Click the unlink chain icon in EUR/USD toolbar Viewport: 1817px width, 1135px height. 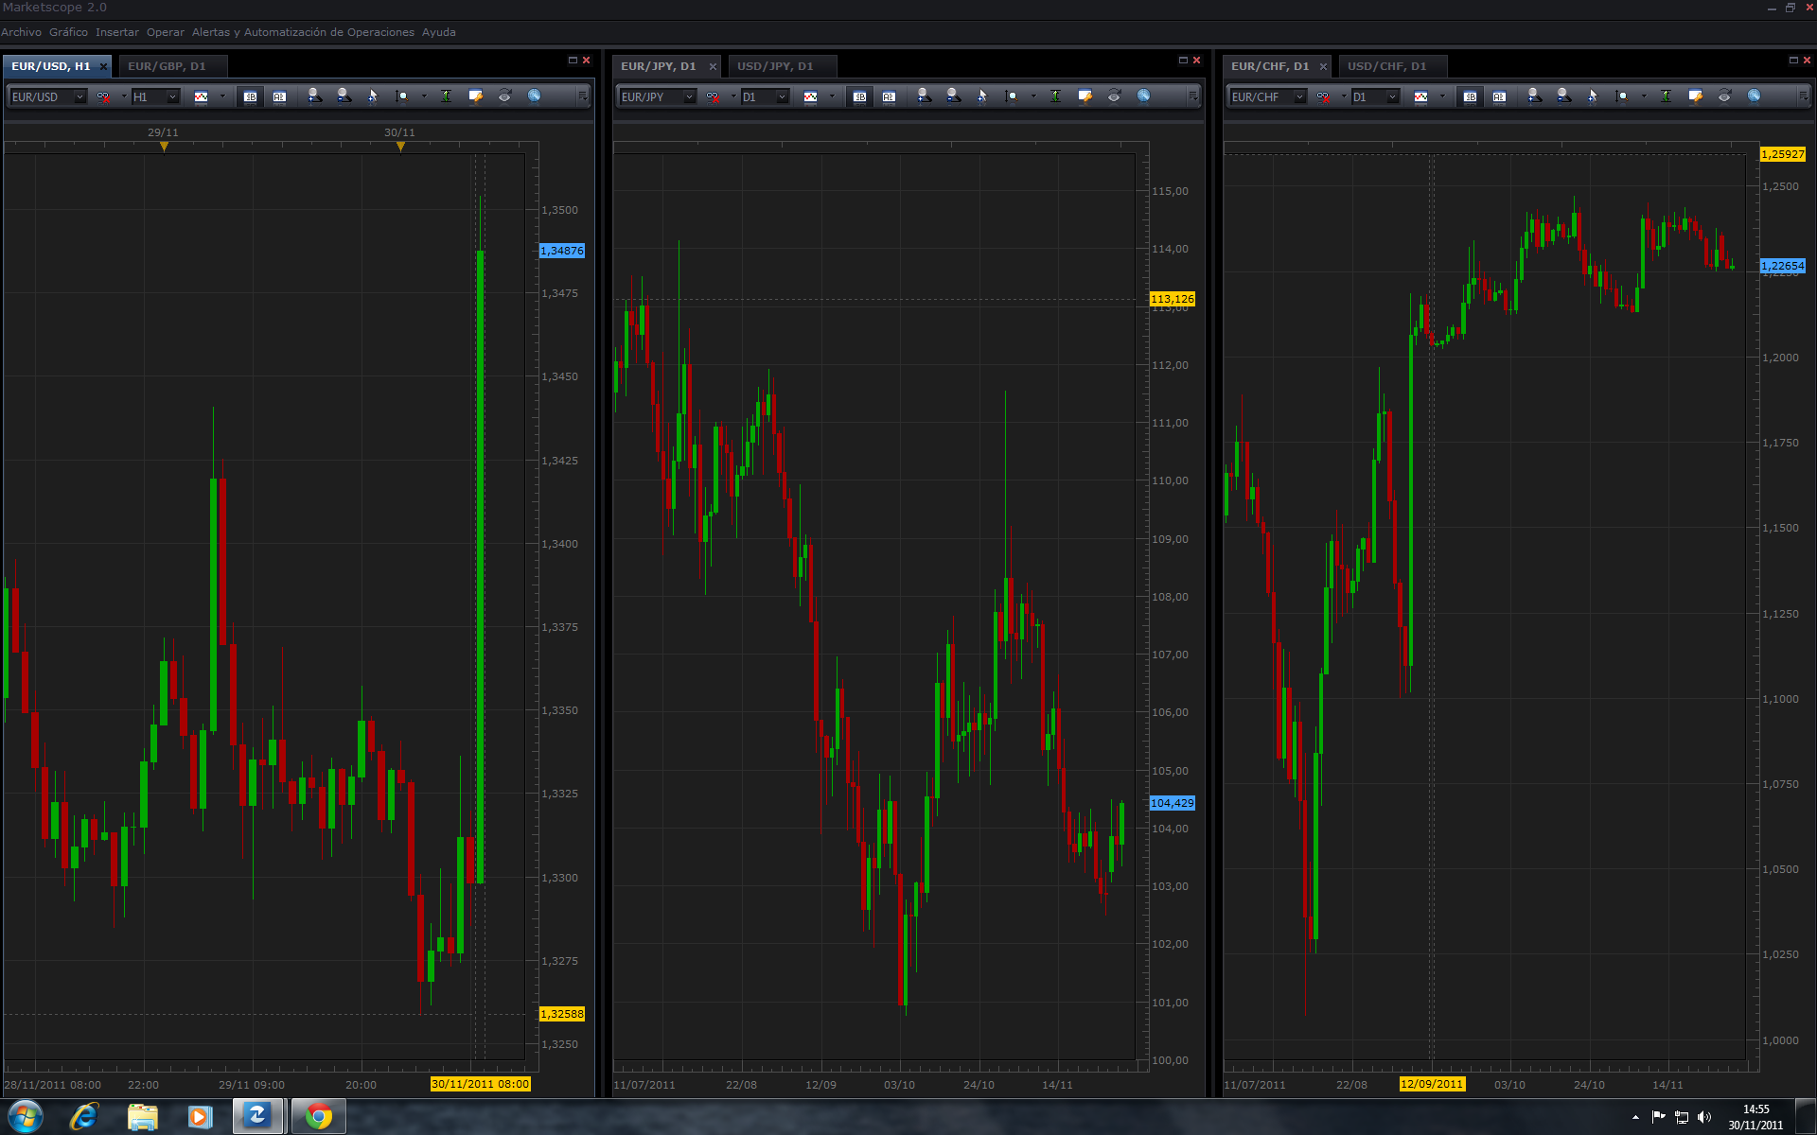coord(103,96)
